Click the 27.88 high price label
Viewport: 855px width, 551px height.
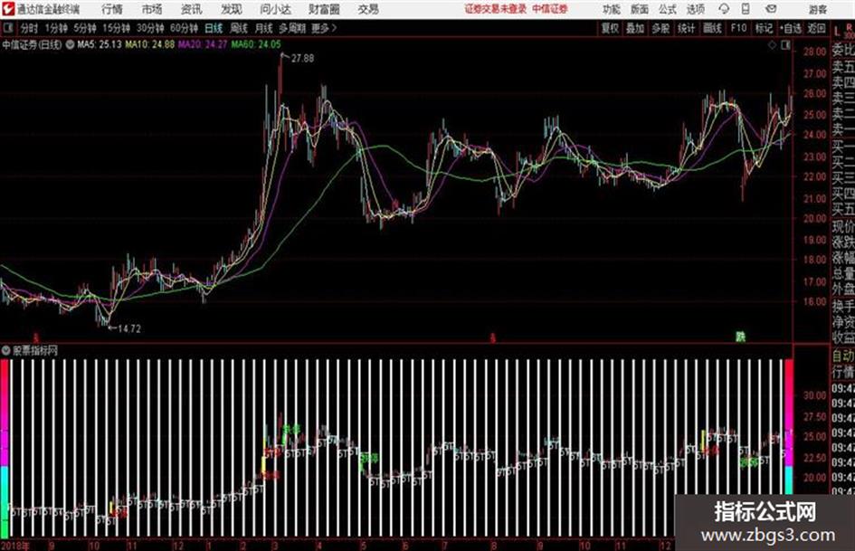(x=302, y=59)
